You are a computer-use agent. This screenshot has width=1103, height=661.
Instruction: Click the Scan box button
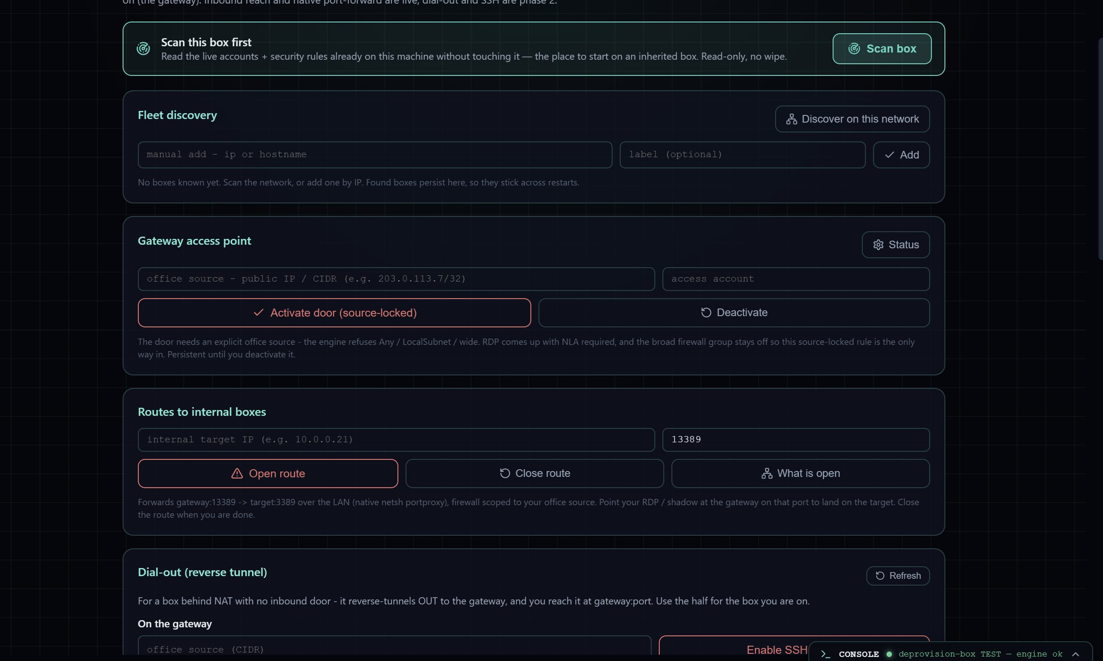click(x=882, y=48)
